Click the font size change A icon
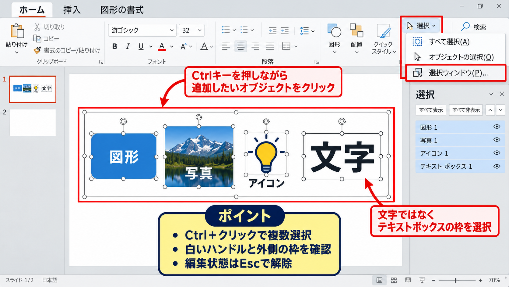Screen dimensions: 509x287 coord(183,46)
